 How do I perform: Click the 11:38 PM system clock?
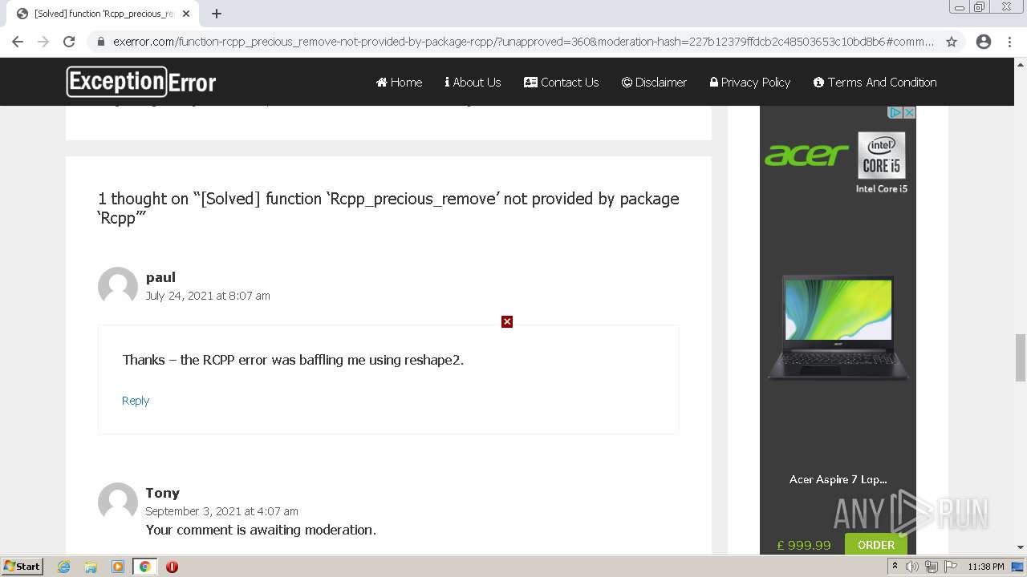986,567
